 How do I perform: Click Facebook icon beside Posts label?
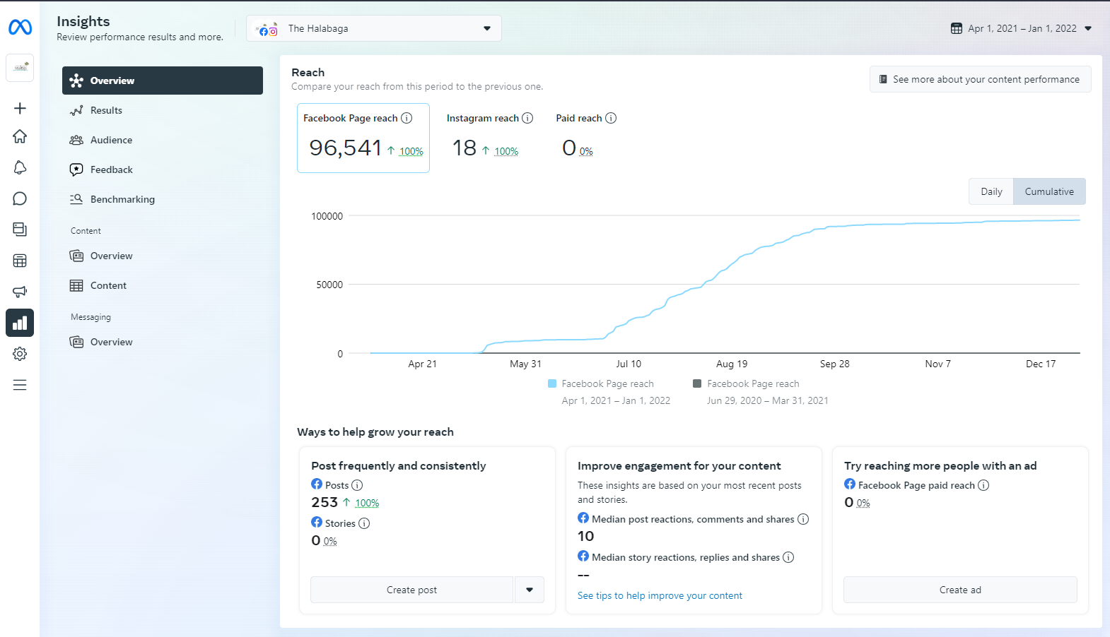(x=317, y=484)
